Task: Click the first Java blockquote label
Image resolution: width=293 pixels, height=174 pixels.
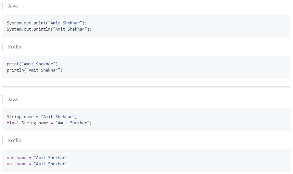Action: pyautogui.click(x=13, y=6)
